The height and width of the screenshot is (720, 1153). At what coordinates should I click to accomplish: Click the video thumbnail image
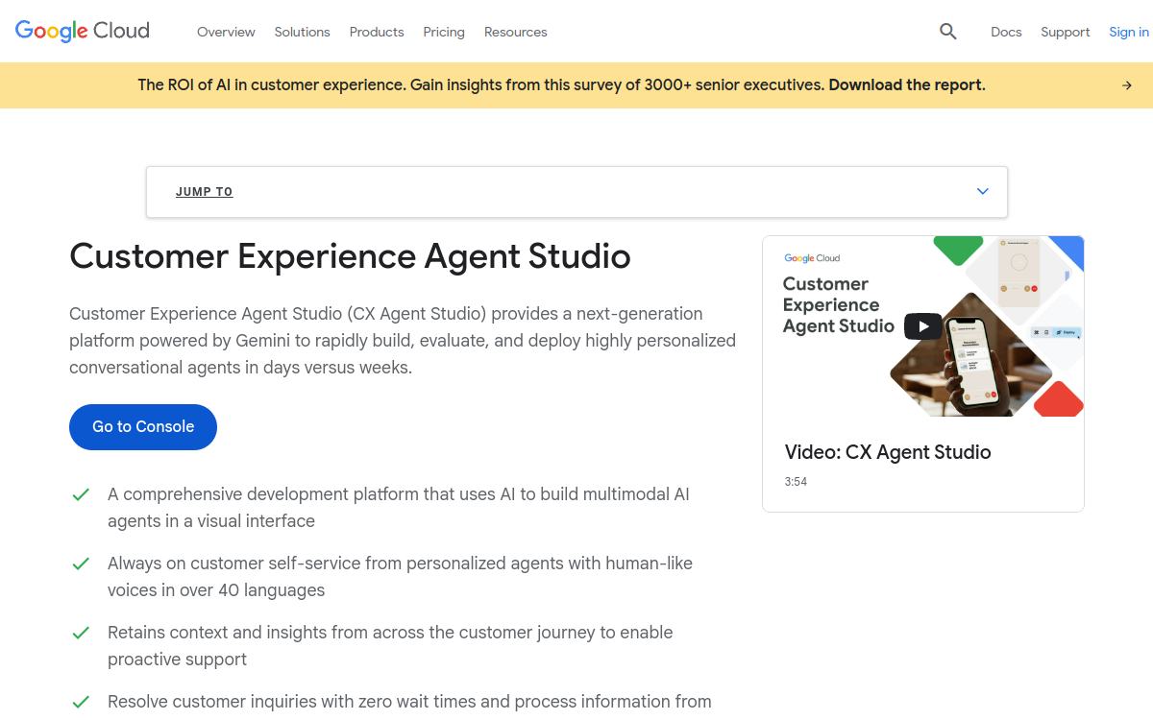923,326
